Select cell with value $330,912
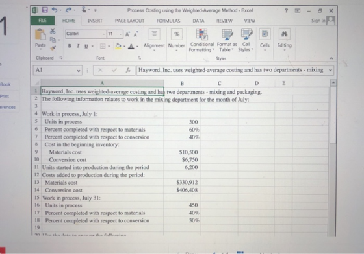 tap(182, 182)
